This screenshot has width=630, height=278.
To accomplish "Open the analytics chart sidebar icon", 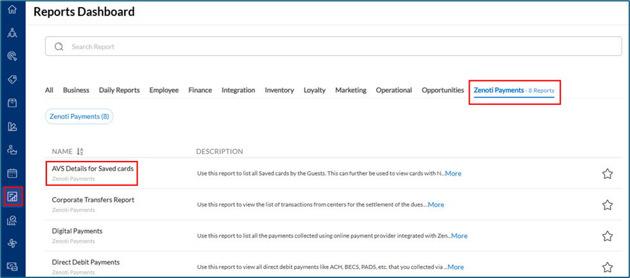I will 12,219.
